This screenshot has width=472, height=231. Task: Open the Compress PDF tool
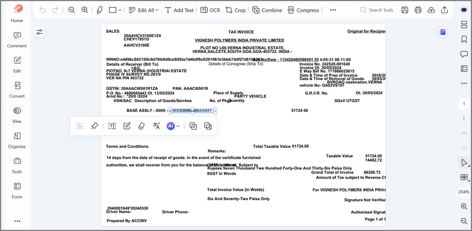(303, 10)
